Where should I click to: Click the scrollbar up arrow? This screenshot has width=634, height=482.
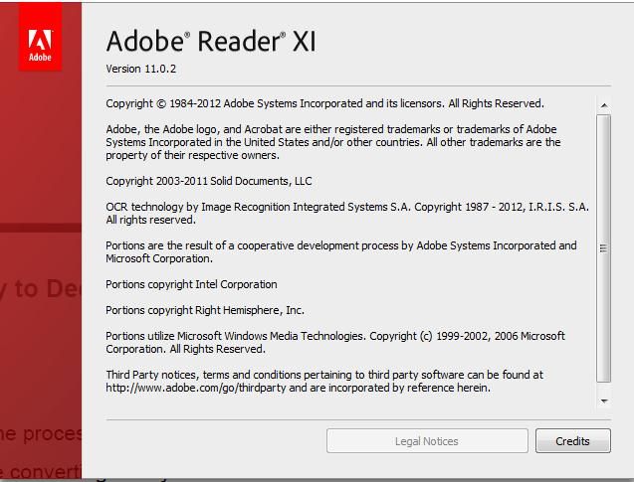tap(604, 105)
